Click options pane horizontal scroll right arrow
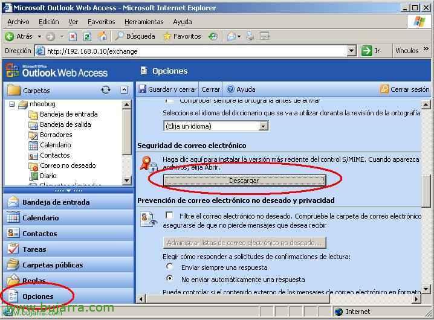The width and height of the screenshot is (434, 320). tap(416, 299)
